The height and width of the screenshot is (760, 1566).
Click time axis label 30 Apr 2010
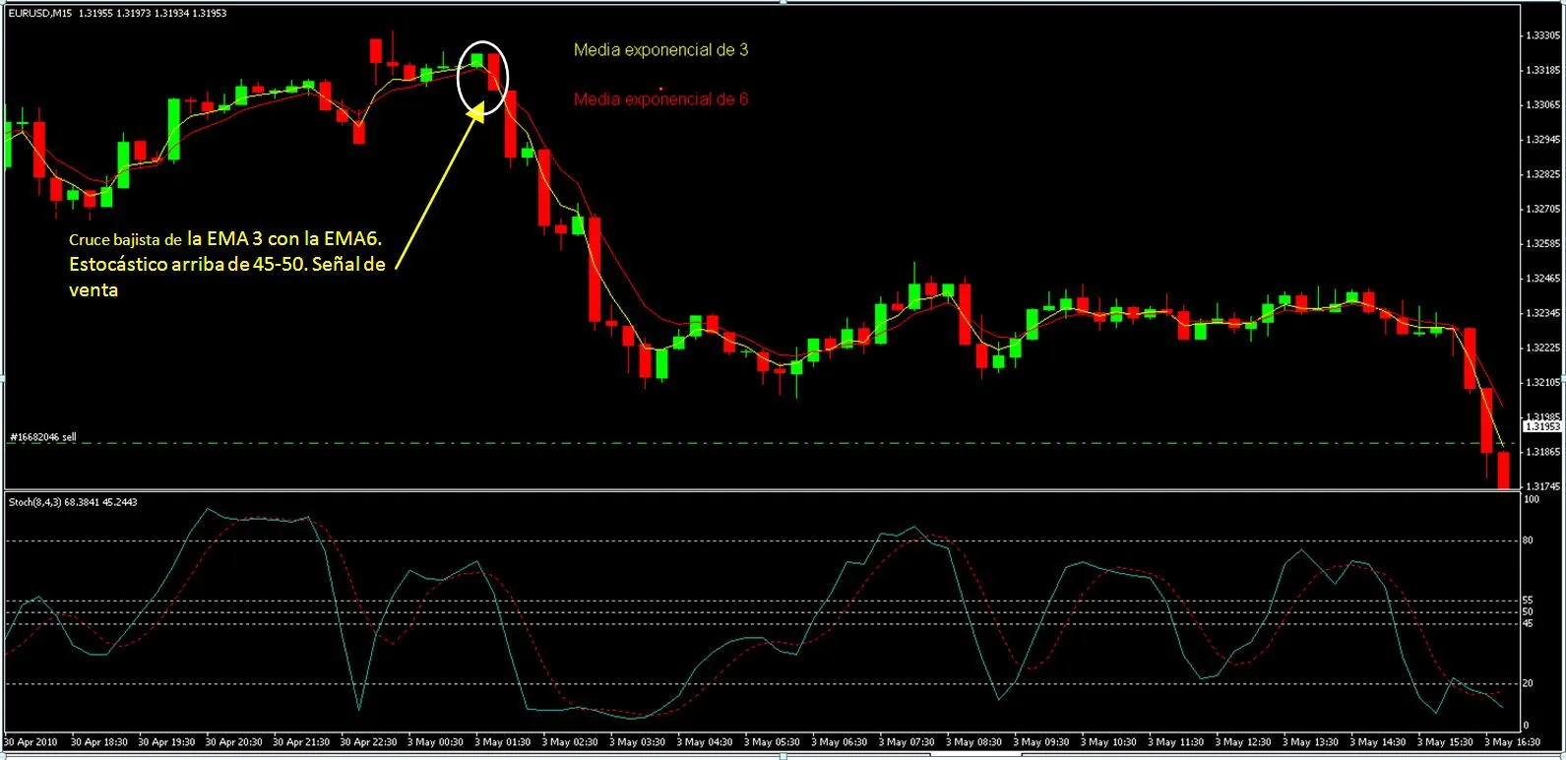(x=31, y=742)
